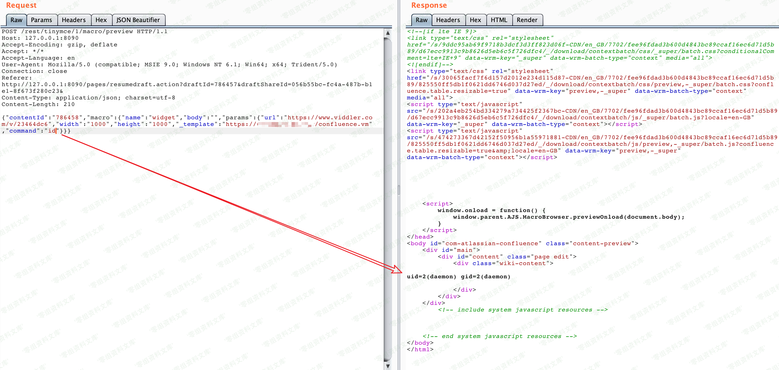Select the response Raw tab

[421, 20]
